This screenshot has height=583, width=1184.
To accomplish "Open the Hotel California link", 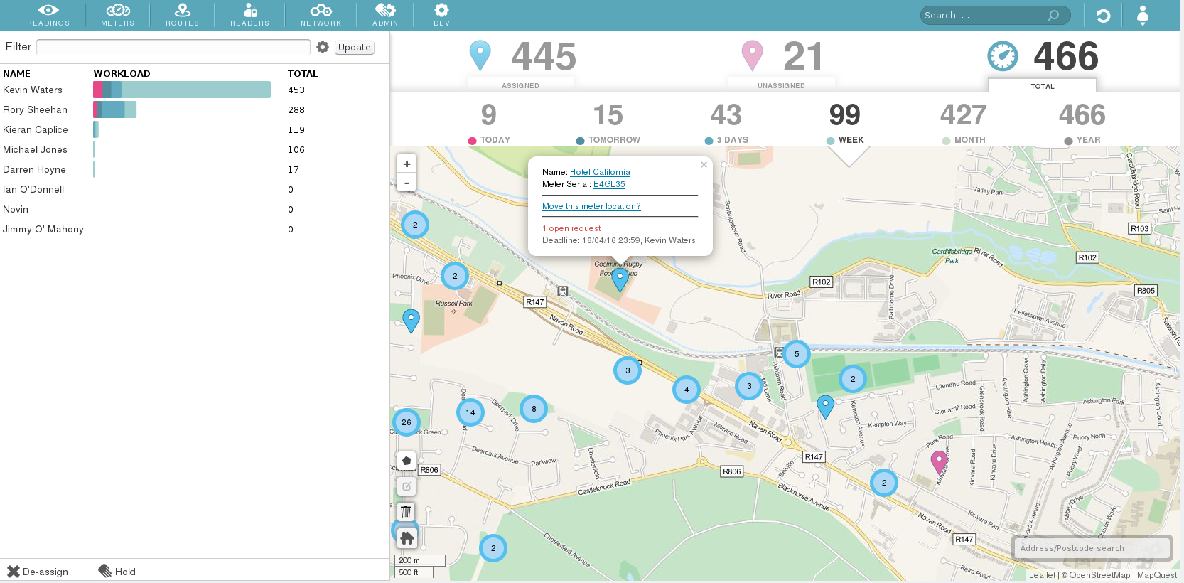I will click(x=600, y=172).
